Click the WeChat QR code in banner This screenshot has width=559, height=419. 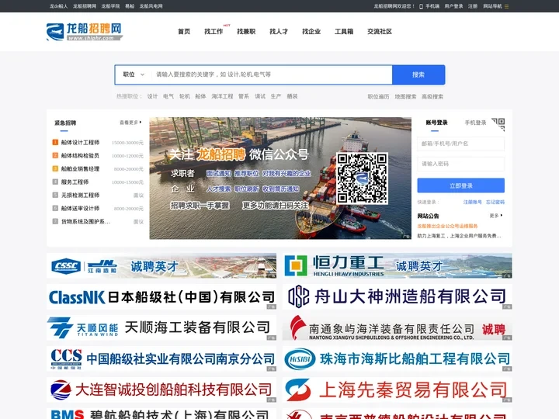pos(363,178)
